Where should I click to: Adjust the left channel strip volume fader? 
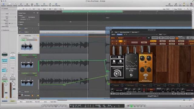pos(6,93)
